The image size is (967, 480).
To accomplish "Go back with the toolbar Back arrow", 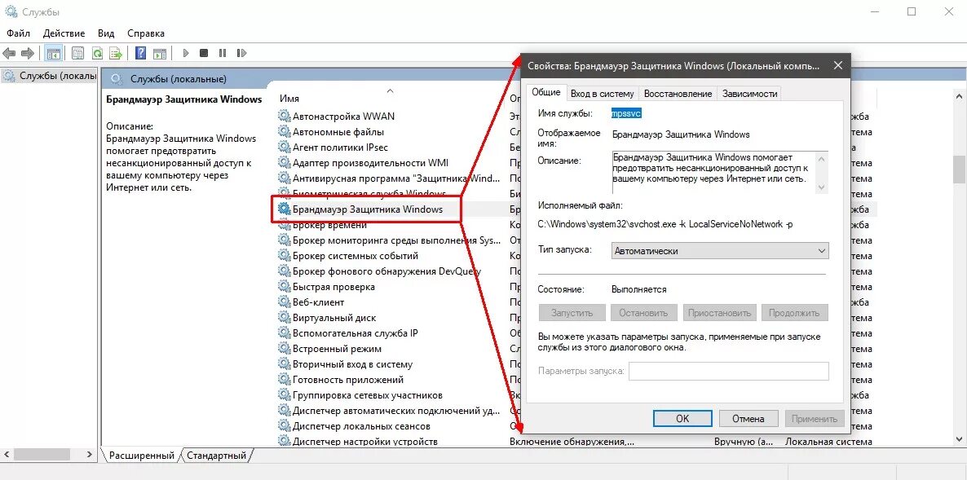I will [9, 54].
